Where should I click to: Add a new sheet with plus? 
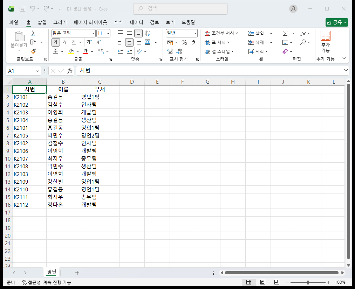pos(77,273)
